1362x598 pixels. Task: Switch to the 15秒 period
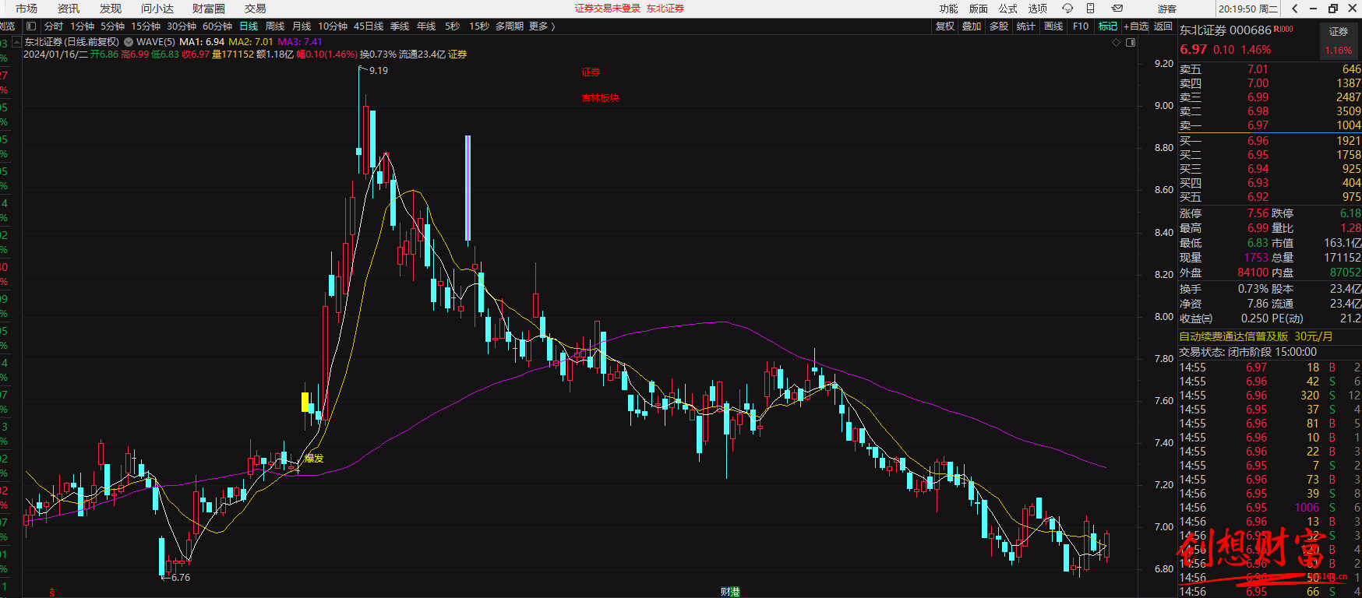coord(479,26)
